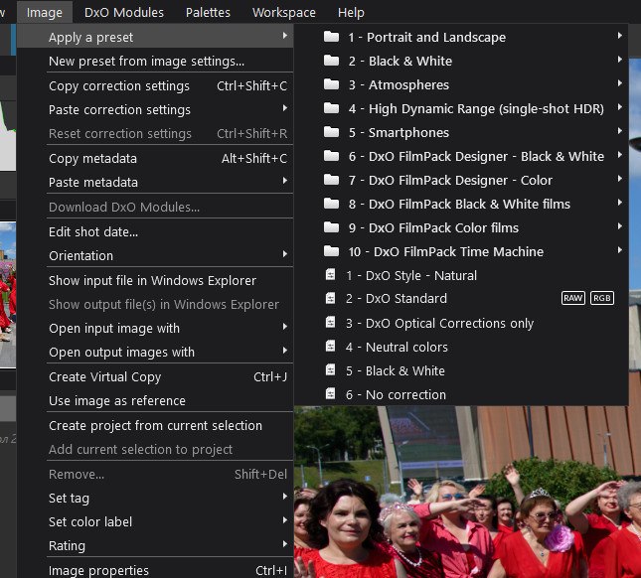Click DxO Optical Corrections only preset icon
The image size is (641, 578).
[x=330, y=323]
